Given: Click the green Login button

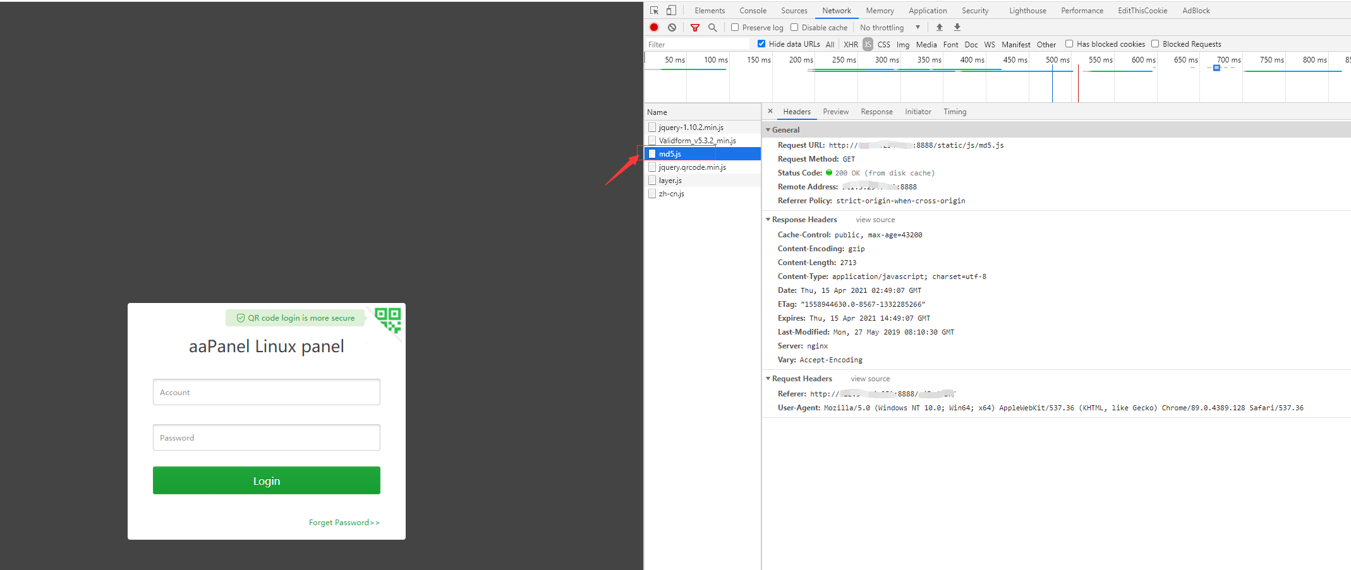Looking at the screenshot, I should click(267, 480).
